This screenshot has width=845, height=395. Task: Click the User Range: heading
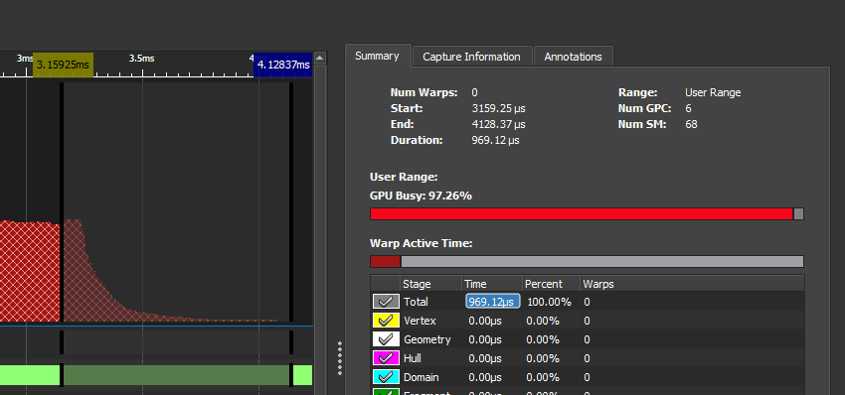404,177
